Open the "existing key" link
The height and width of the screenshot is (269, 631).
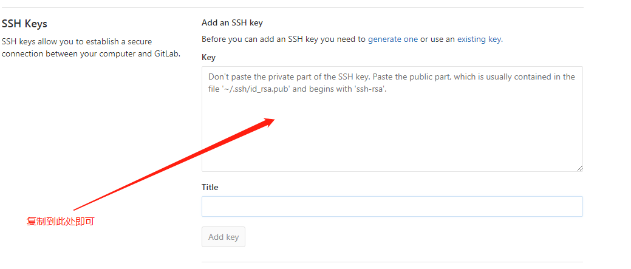coord(479,39)
